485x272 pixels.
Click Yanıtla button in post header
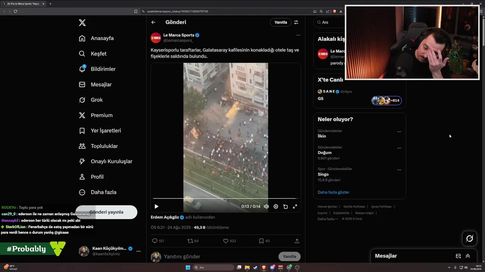coord(281,22)
